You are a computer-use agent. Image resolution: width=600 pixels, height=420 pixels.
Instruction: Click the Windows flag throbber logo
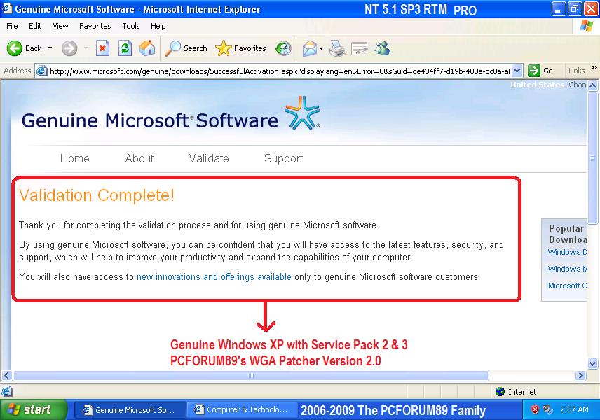click(587, 26)
